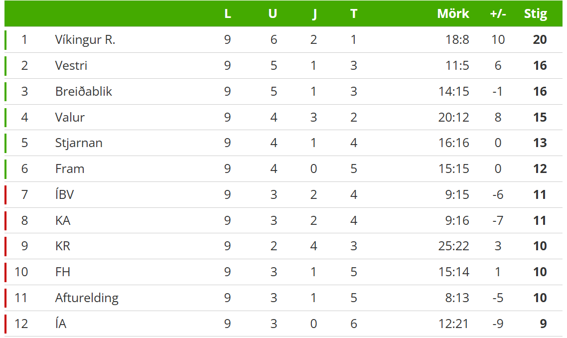This screenshot has height=338, width=567.
Task: Click the L column header
Action: click(x=228, y=14)
